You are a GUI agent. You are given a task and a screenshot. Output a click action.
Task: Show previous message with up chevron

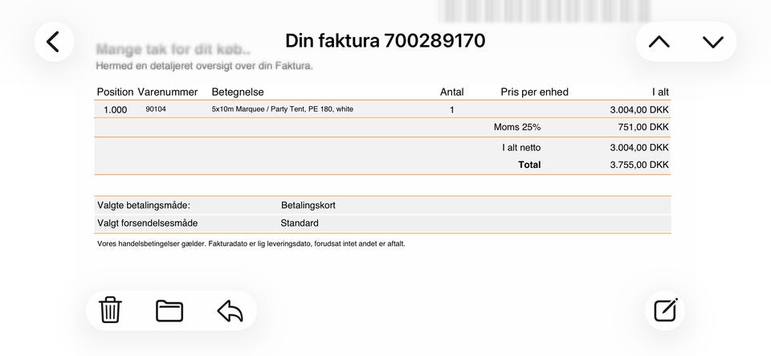pos(659,42)
